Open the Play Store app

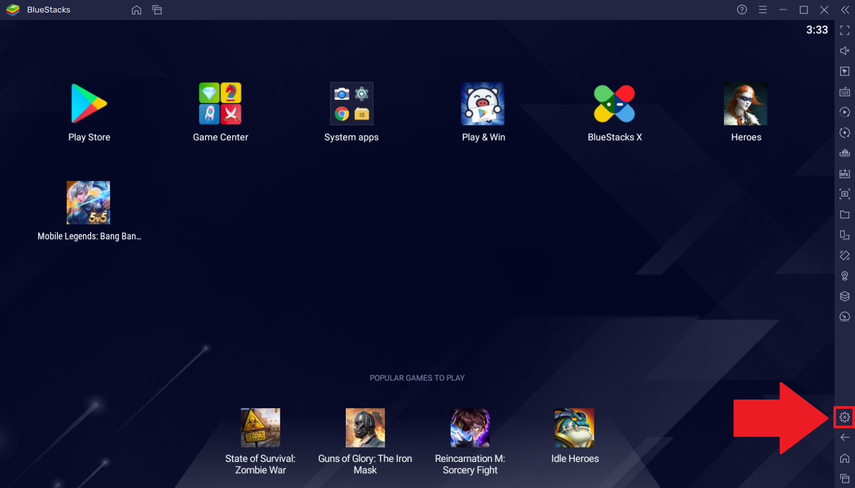[89, 104]
